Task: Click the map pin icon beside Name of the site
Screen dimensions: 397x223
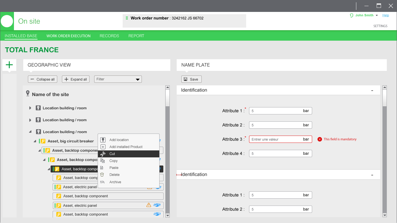Action: [28, 93]
